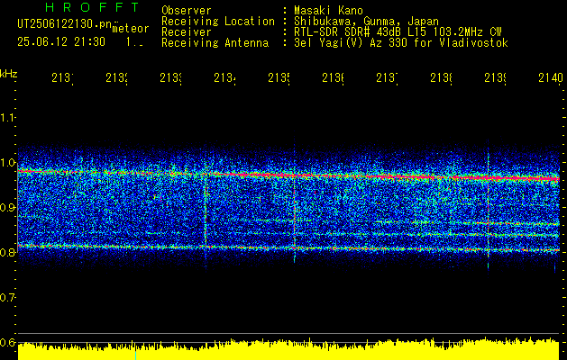
Task: Click the observer name Masaki Kano
Action: 329,10
